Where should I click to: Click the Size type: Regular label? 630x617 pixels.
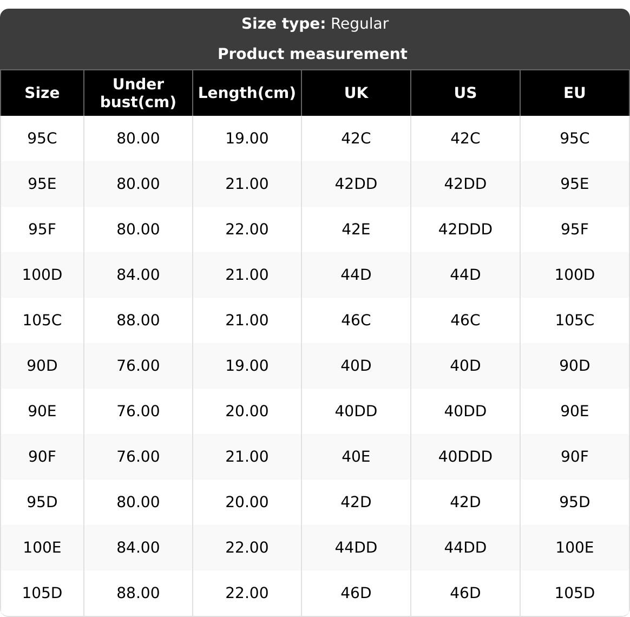(x=314, y=24)
